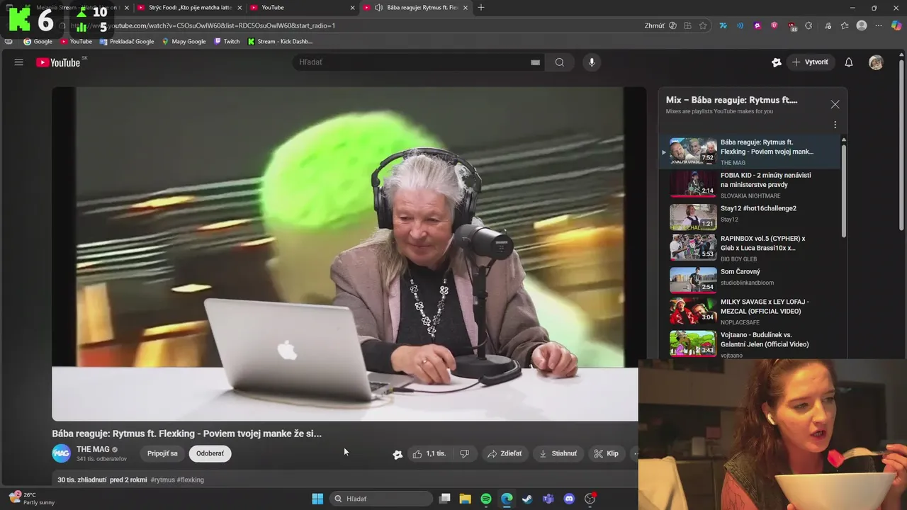Select the Bába reaguje browser tab
Screen dimensions: 907x510
pos(415,8)
